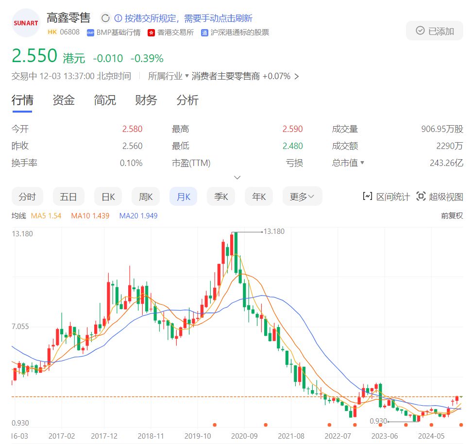The height and width of the screenshot is (444, 473).
Task: Switch to the 简况 tab
Action: click(x=105, y=100)
